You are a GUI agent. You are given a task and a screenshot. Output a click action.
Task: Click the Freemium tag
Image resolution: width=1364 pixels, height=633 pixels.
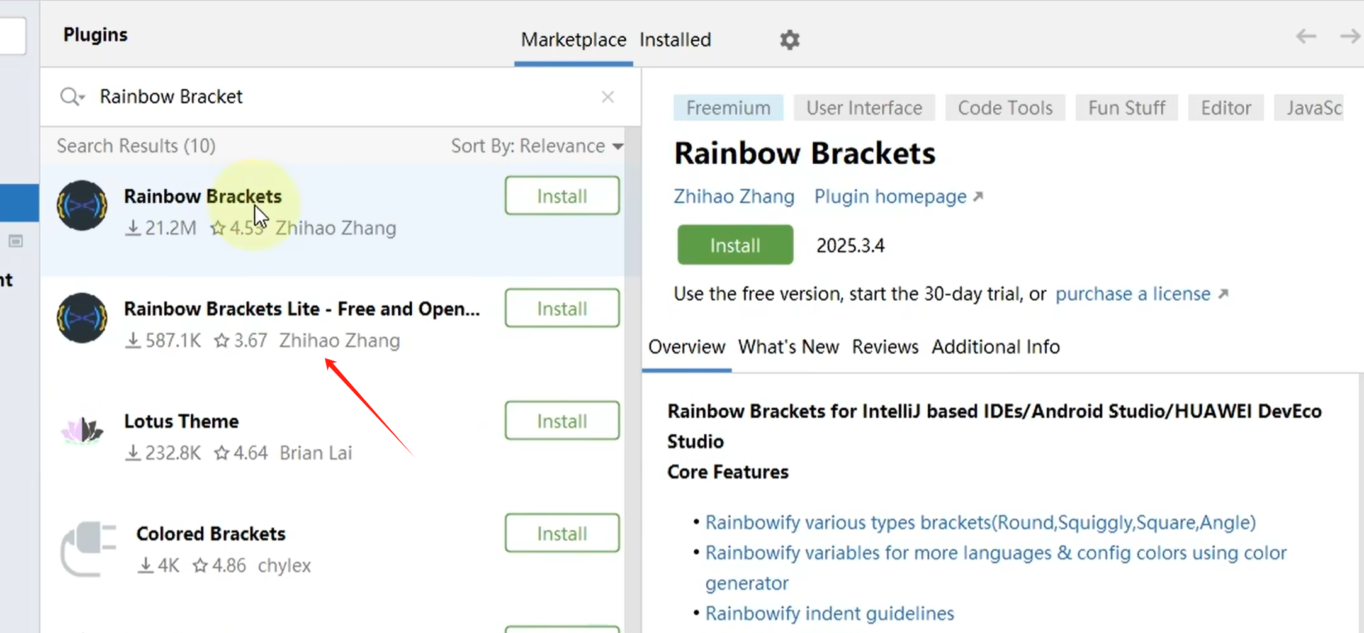tap(728, 108)
